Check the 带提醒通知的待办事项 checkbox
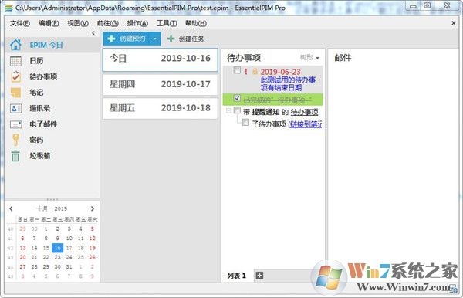The height and width of the screenshot is (298, 463). point(237,110)
